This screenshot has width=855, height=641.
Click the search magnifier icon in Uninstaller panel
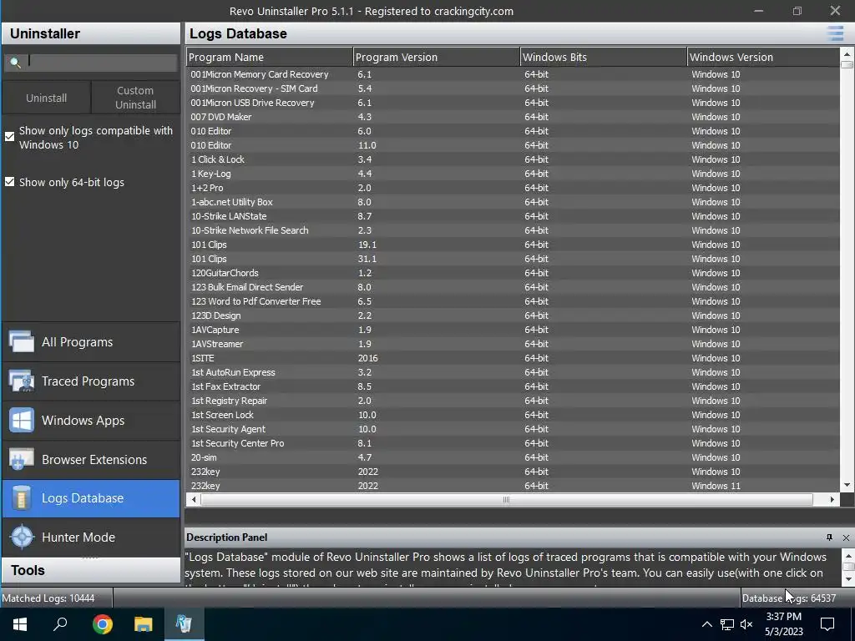click(x=15, y=62)
